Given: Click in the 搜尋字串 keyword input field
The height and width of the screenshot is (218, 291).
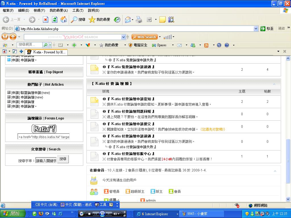Looking at the screenshot, I should click(46, 161).
